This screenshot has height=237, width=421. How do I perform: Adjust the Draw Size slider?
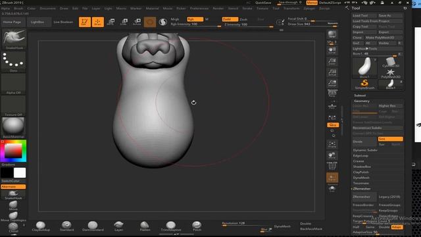312,24
